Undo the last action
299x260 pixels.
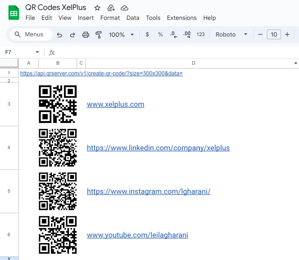59,34
